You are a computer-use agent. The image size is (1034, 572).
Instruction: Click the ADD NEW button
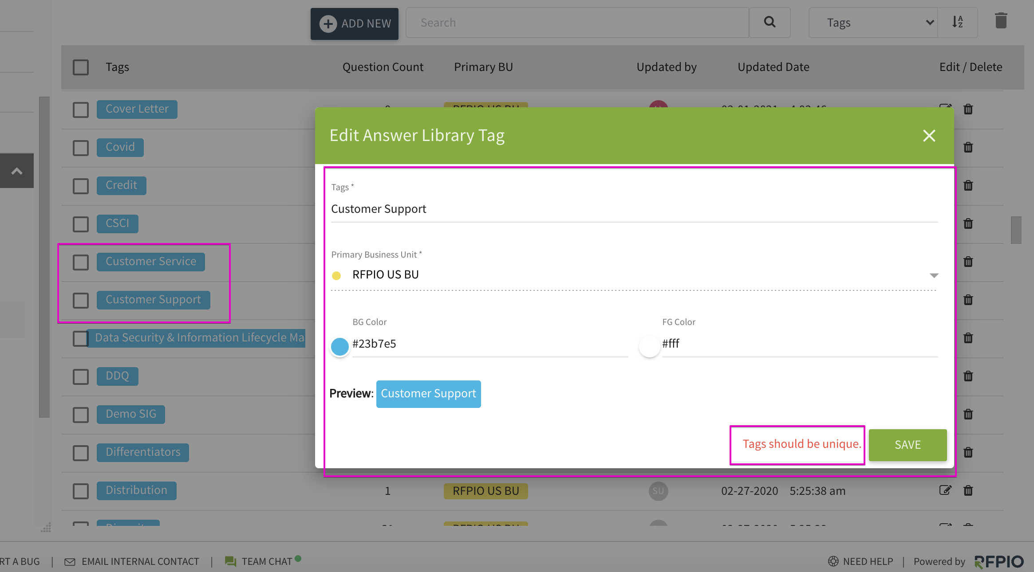click(x=354, y=24)
